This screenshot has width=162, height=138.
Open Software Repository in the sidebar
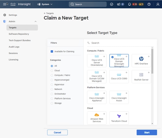[19, 34]
